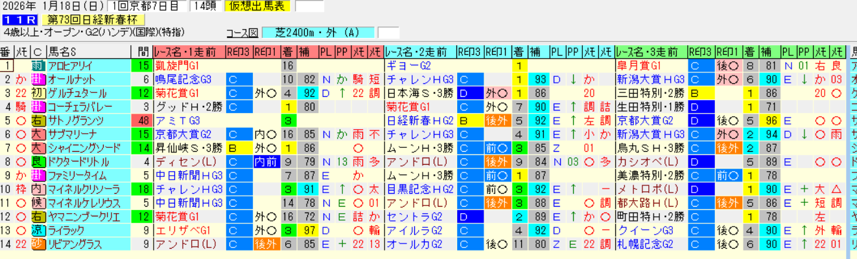Click the 大 badge beside サブマリーナ
Screen dimensions: 857x259
[38, 134]
